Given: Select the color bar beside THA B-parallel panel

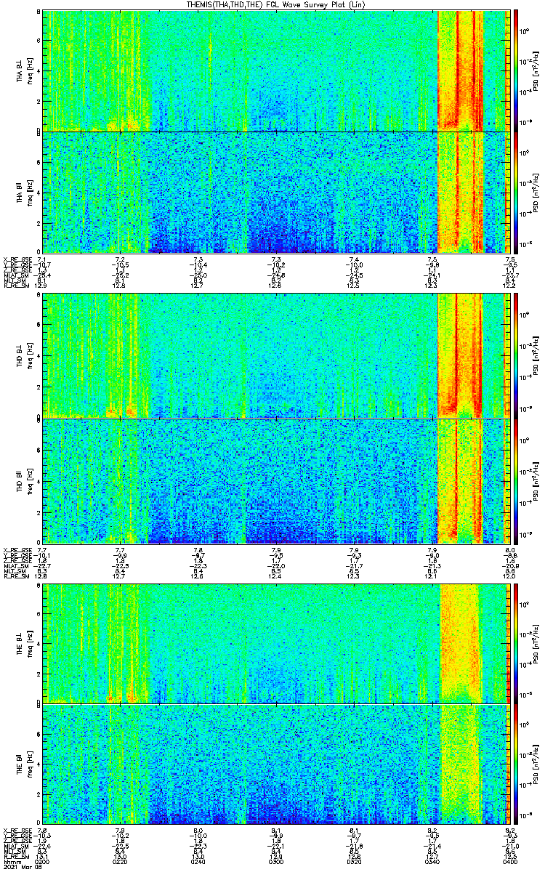Looking at the screenshot, I should (x=516, y=193).
